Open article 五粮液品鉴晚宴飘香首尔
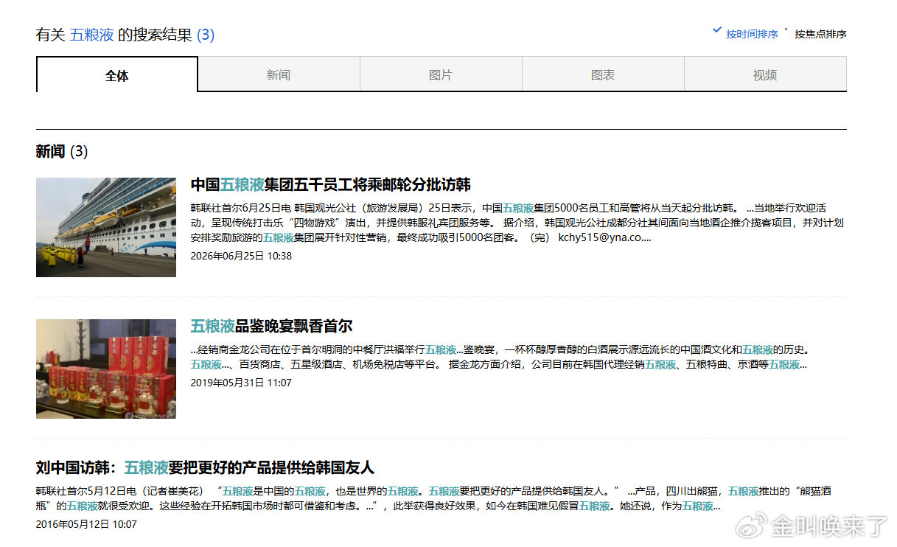 [272, 326]
